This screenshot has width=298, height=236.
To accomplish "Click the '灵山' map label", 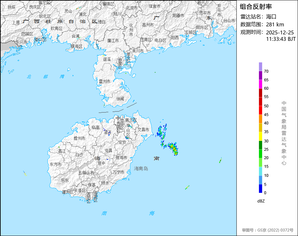I will click(68, 11).
